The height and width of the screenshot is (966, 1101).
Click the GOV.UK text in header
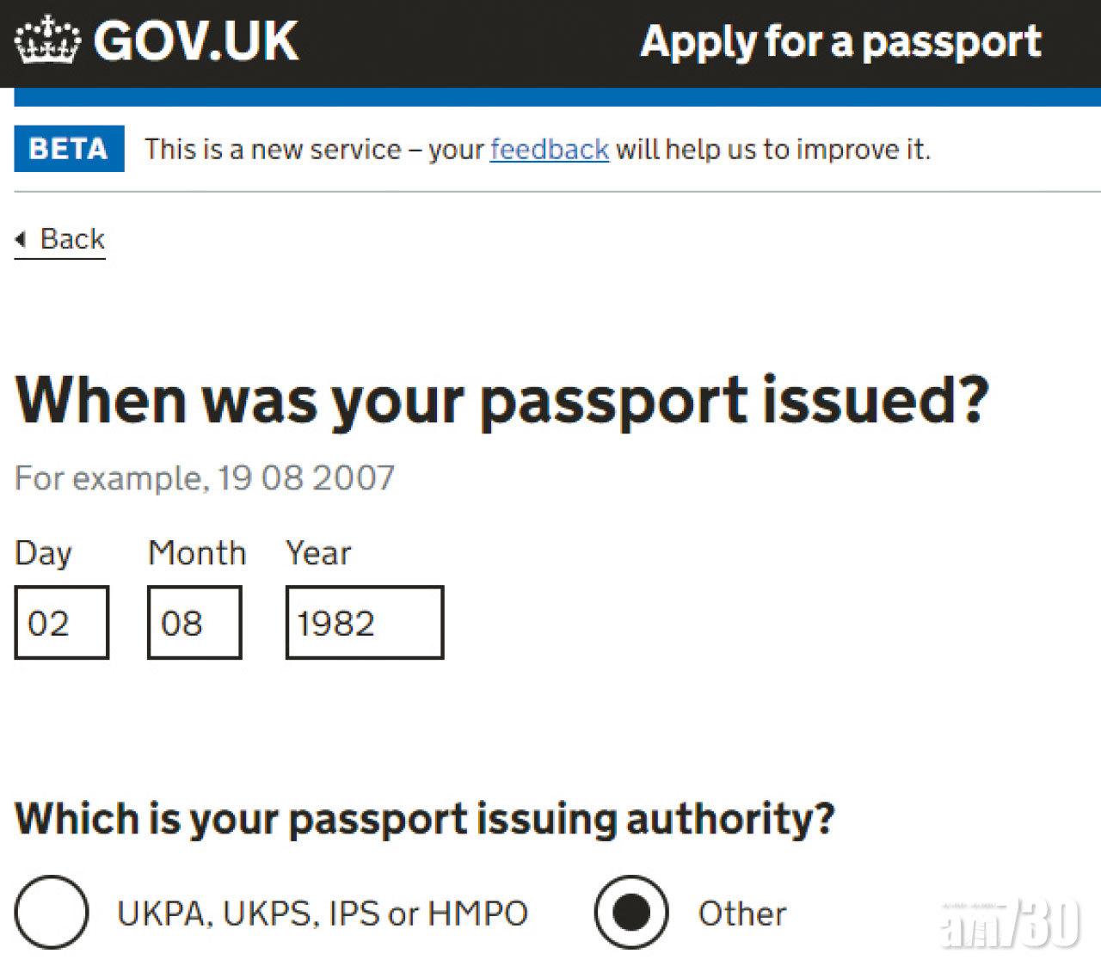(196, 40)
